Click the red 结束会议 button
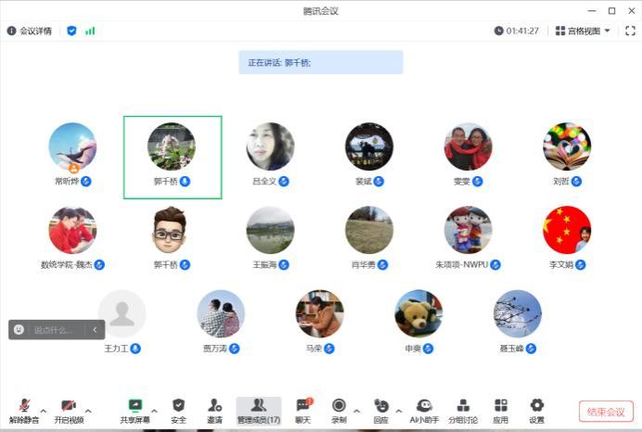Image resolution: width=642 pixels, height=432 pixels. (606, 412)
